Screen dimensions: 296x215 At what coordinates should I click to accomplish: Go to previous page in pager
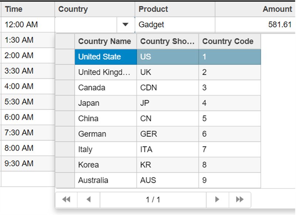[x=88, y=200]
